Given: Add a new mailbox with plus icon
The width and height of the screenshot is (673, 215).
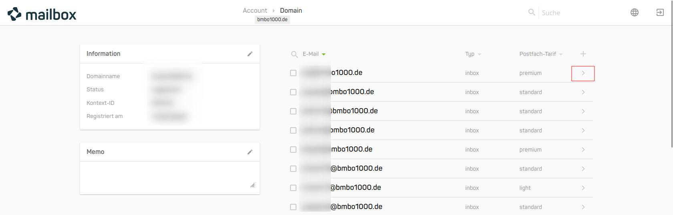Looking at the screenshot, I should click(583, 54).
